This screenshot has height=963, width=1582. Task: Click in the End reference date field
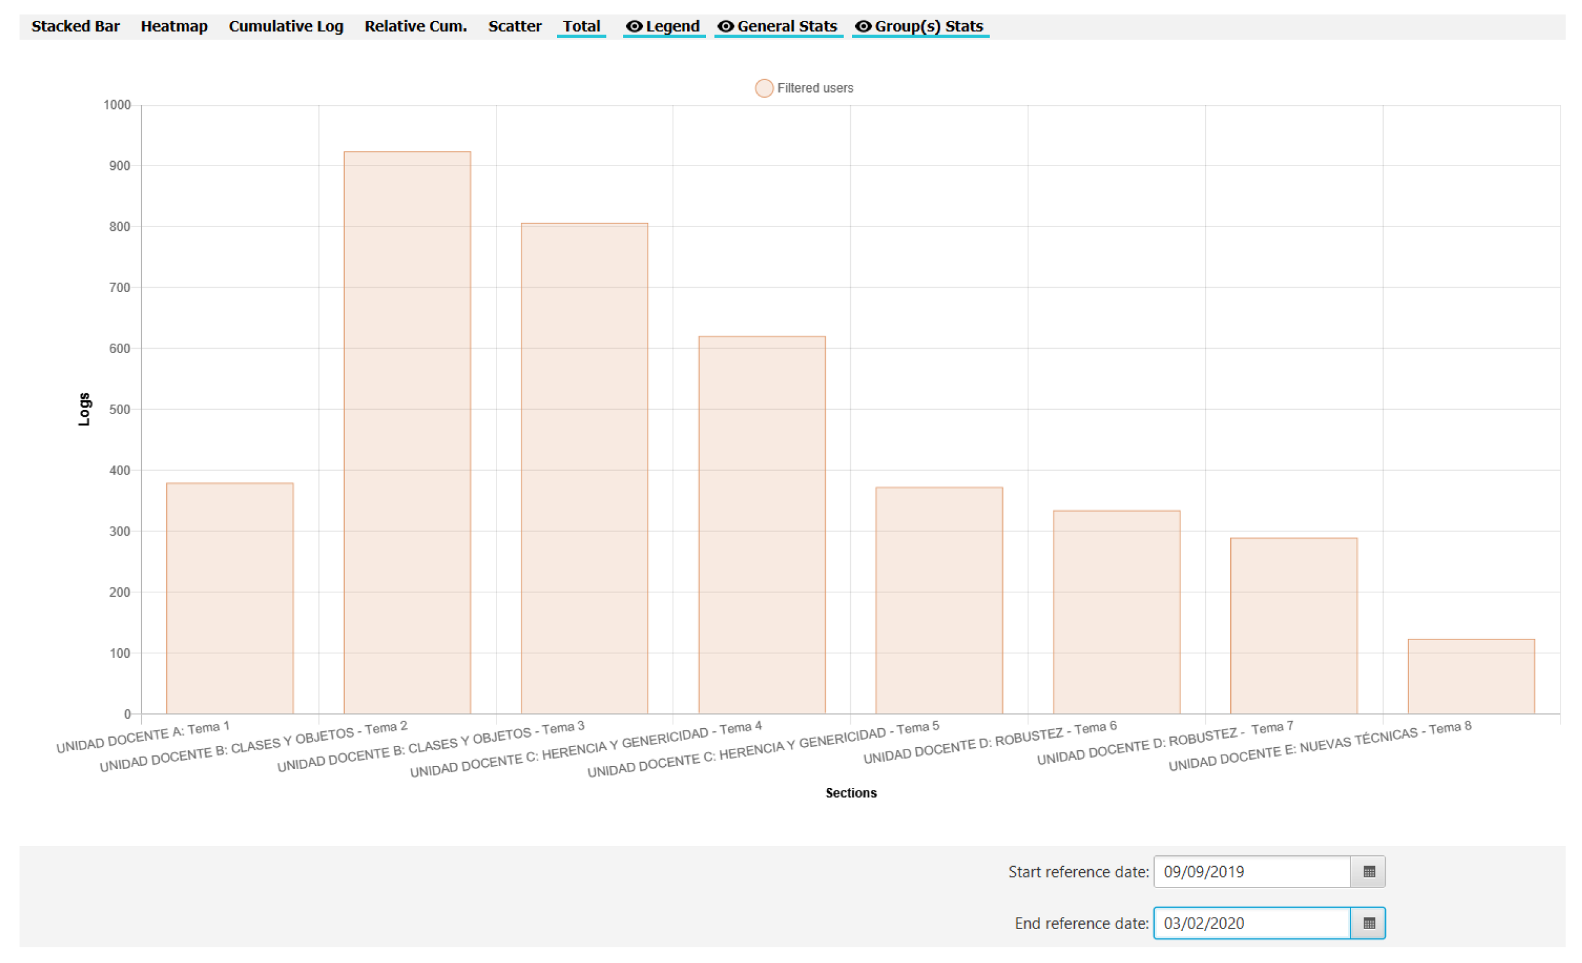1251,923
